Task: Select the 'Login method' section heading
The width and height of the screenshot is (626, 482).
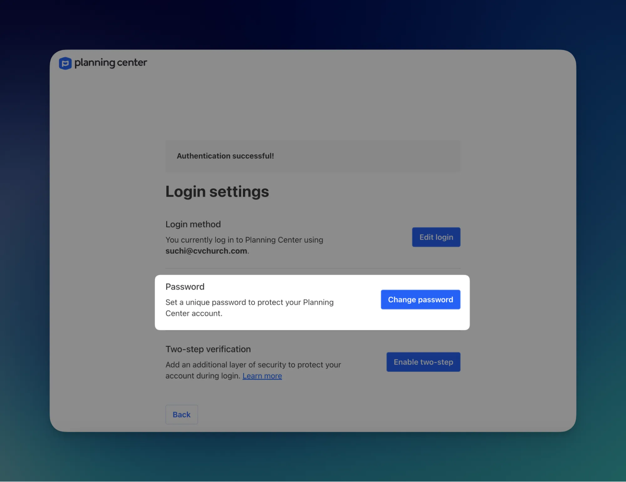Action: pyautogui.click(x=193, y=224)
